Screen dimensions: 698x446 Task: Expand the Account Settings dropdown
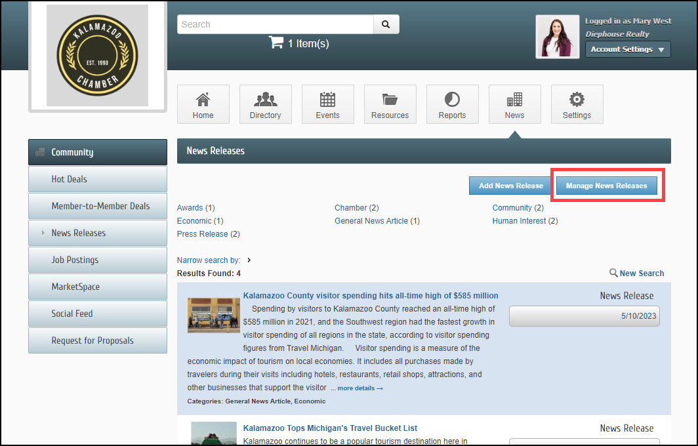click(x=627, y=49)
